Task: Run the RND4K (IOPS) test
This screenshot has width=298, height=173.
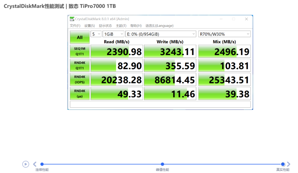Action: pyautogui.click(x=80, y=80)
